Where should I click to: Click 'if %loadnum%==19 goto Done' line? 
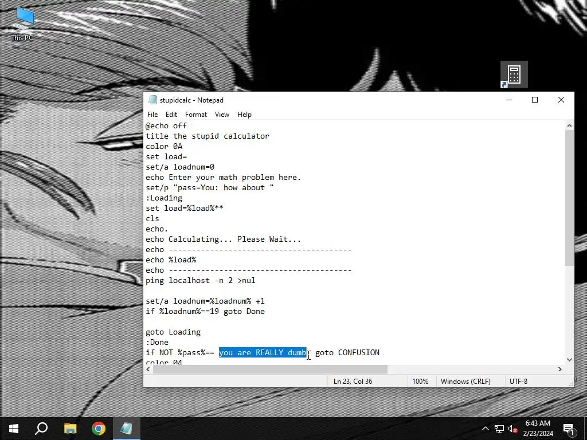click(205, 311)
